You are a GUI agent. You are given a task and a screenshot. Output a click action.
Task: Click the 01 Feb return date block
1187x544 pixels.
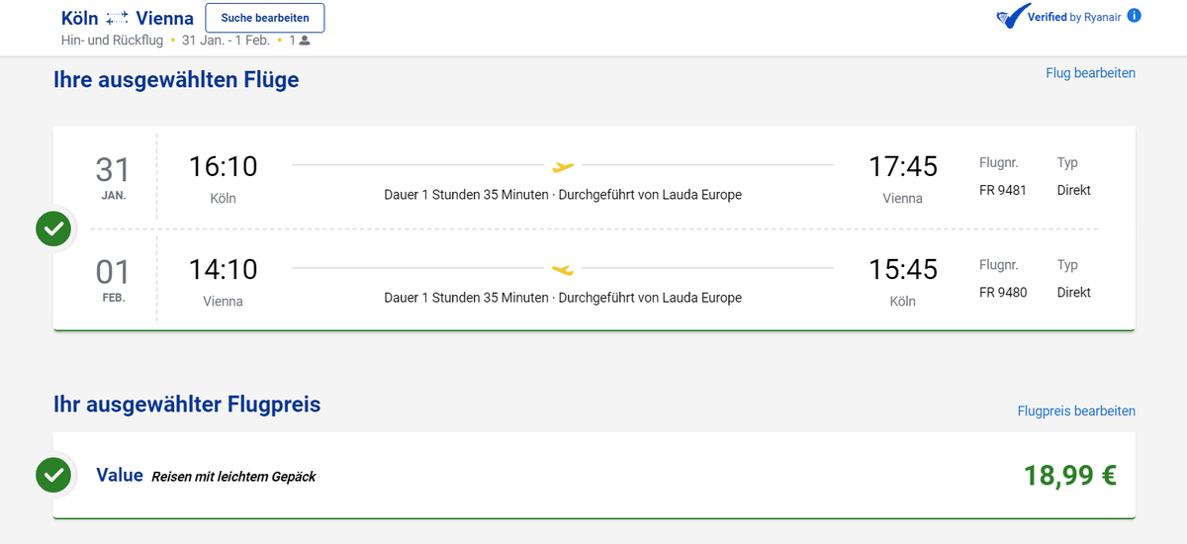[x=113, y=279]
